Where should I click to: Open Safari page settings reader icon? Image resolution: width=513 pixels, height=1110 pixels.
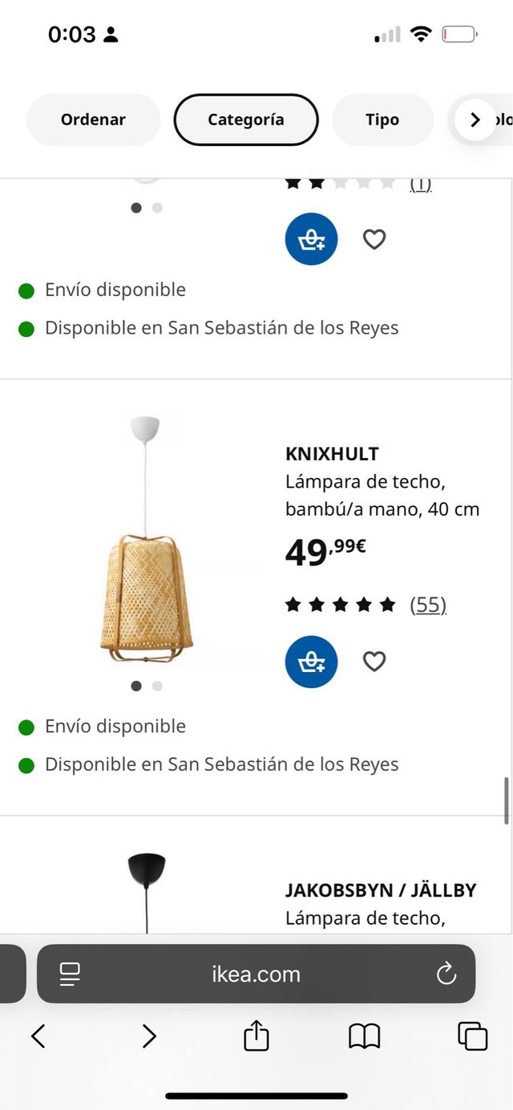pyautogui.click(x=70, y=974)
